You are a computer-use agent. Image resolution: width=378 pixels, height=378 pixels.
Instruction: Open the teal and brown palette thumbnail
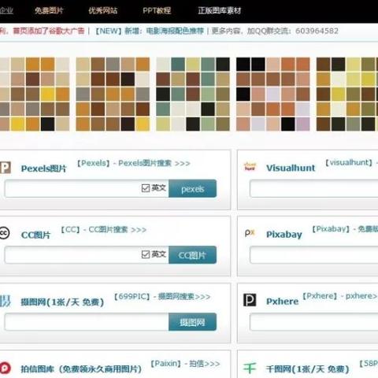click(x=193, y=94)
